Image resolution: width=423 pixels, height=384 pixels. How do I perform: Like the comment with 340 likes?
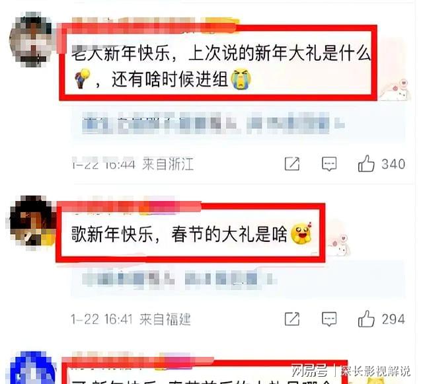(366, 163)
